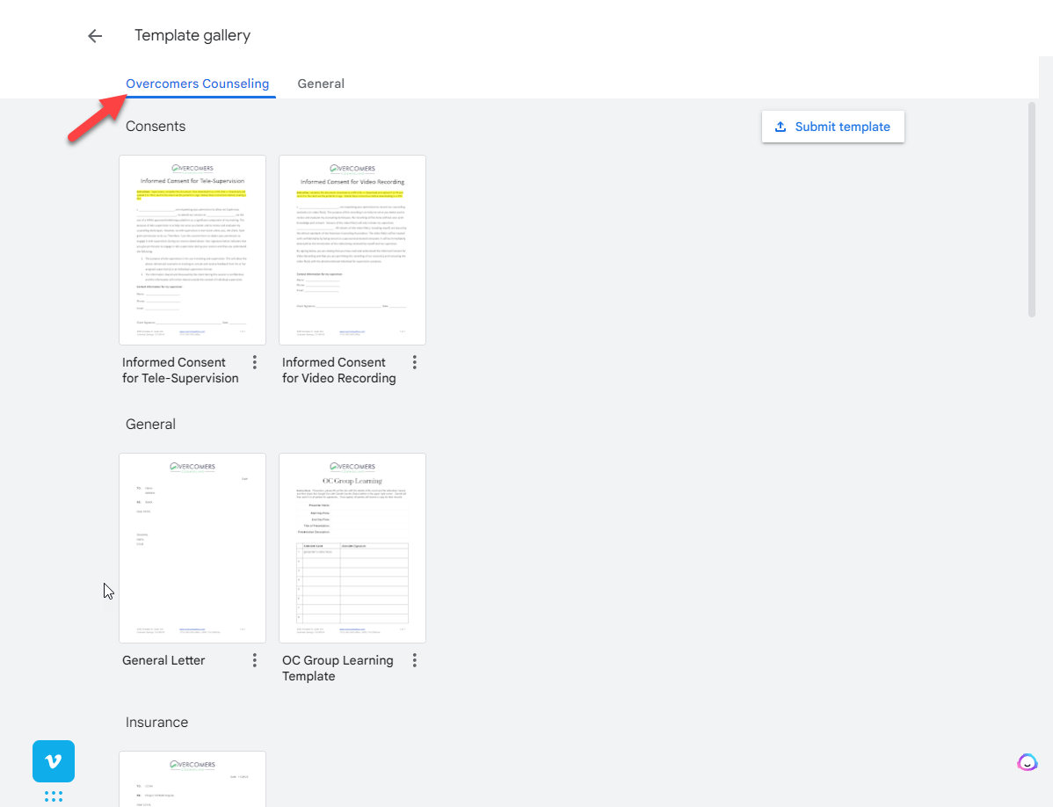Go back using the left arrow icon
This screenshot has height=807, width=1053.
(95, 35)
